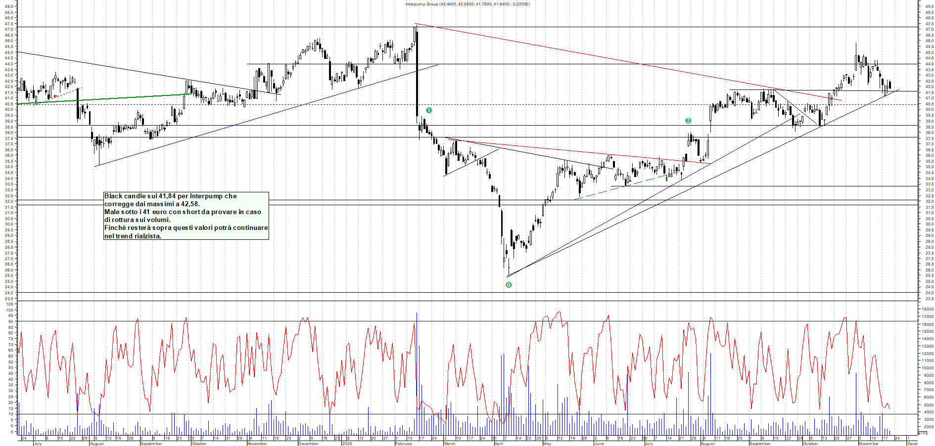Click the February label on the date axis
This screenshot has height=446, width=935.
click(404, 444)
